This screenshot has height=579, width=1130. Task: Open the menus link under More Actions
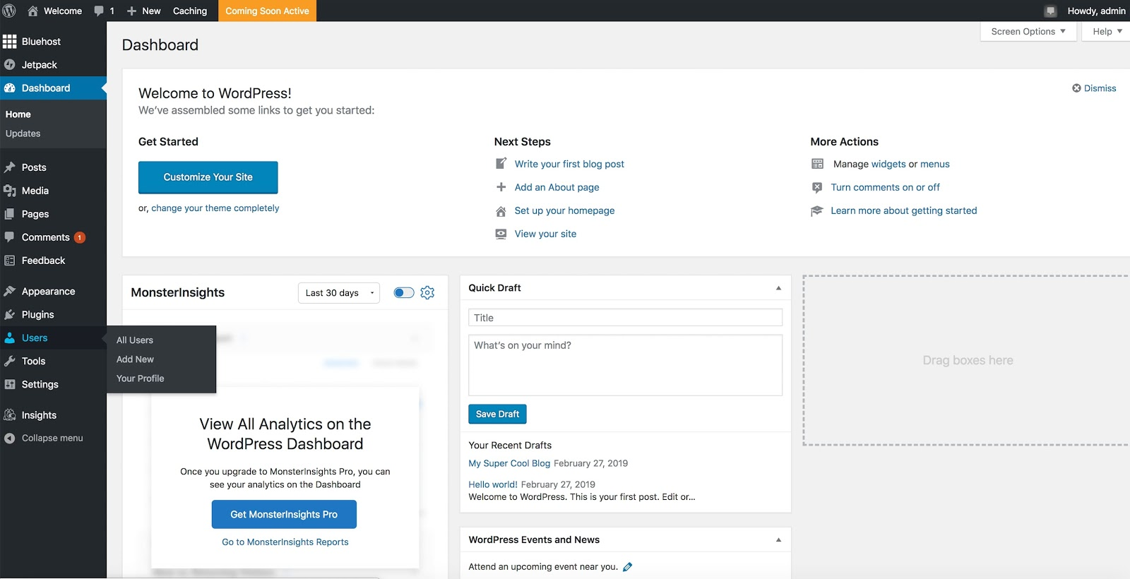coord(935,164)
